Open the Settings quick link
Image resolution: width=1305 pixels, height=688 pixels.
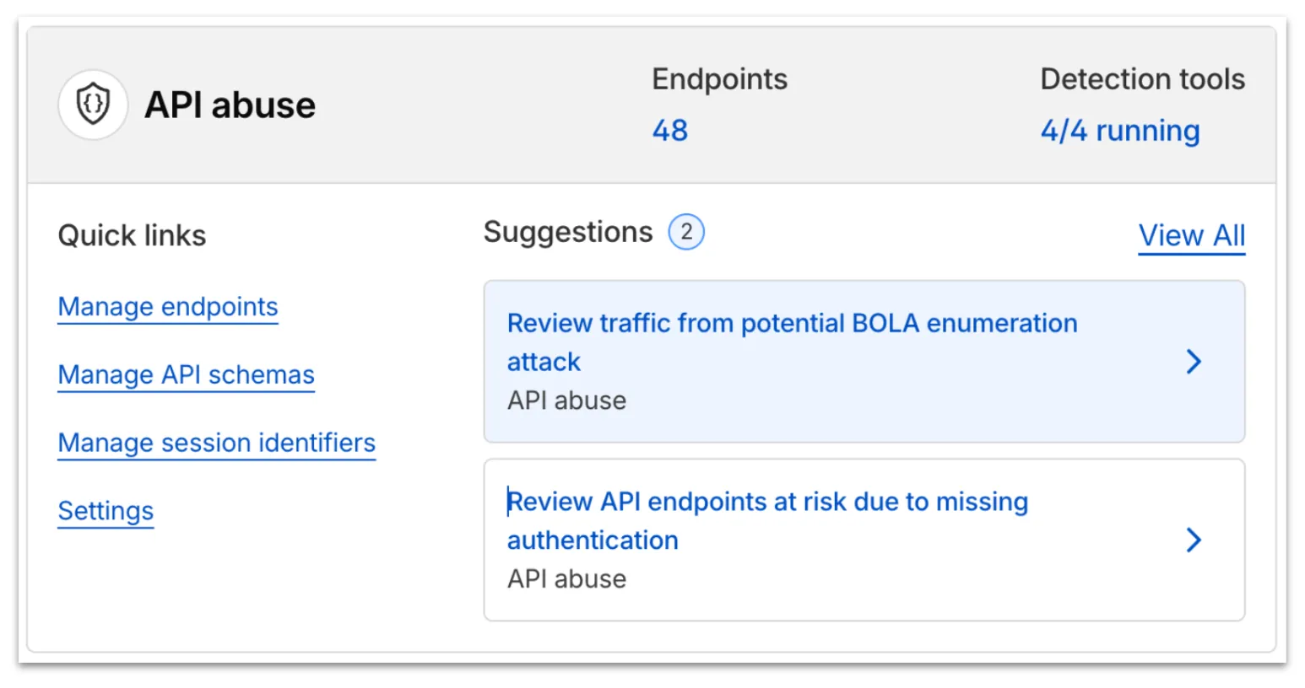(106, 511)
